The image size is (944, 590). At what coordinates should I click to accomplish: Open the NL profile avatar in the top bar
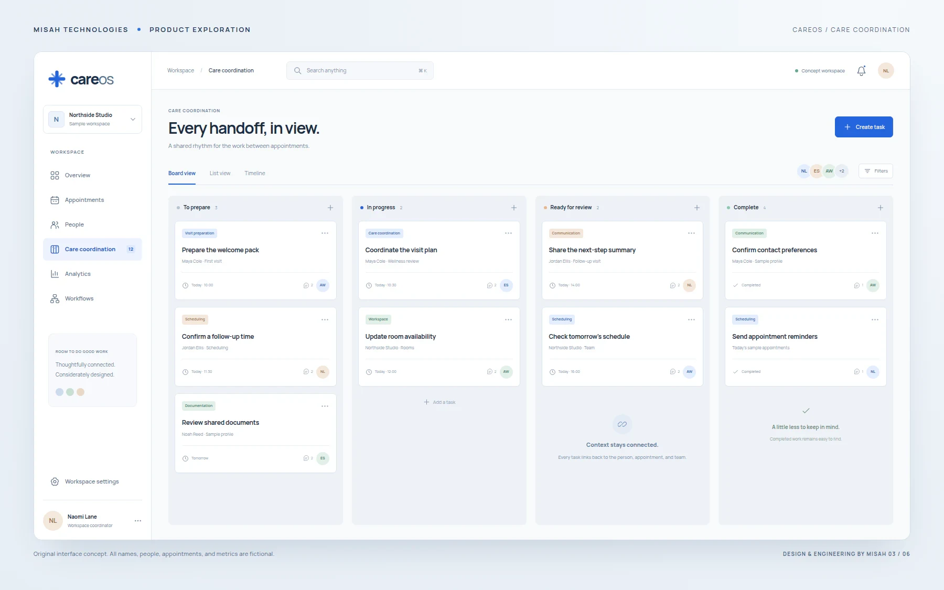[x=886, y=71]
